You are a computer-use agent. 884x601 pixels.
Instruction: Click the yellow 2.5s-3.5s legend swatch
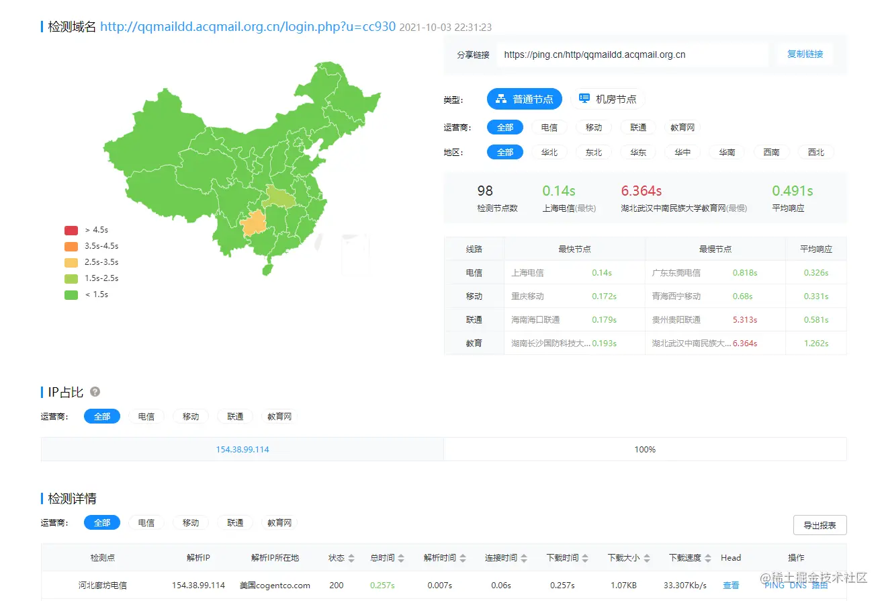tap(71, 262)
